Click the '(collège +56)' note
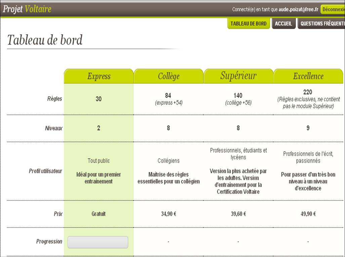The image size is (345, 257). click(238, 103)
